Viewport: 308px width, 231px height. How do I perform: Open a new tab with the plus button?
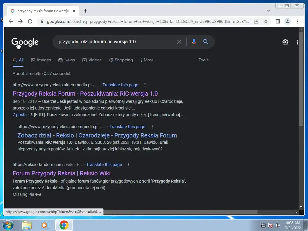point(85,11)
